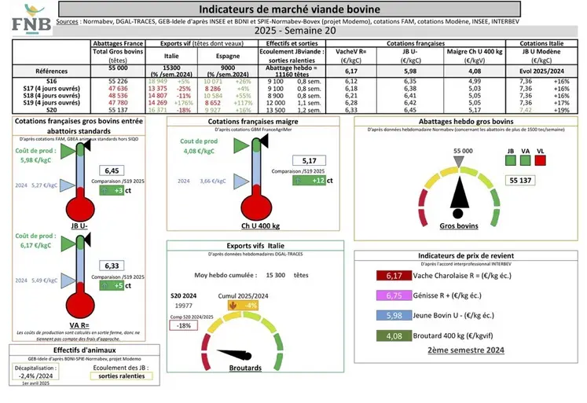This screenshot has width=587, height=403.
Task: Click the +19% evolution cell
Action: point(562,110)
